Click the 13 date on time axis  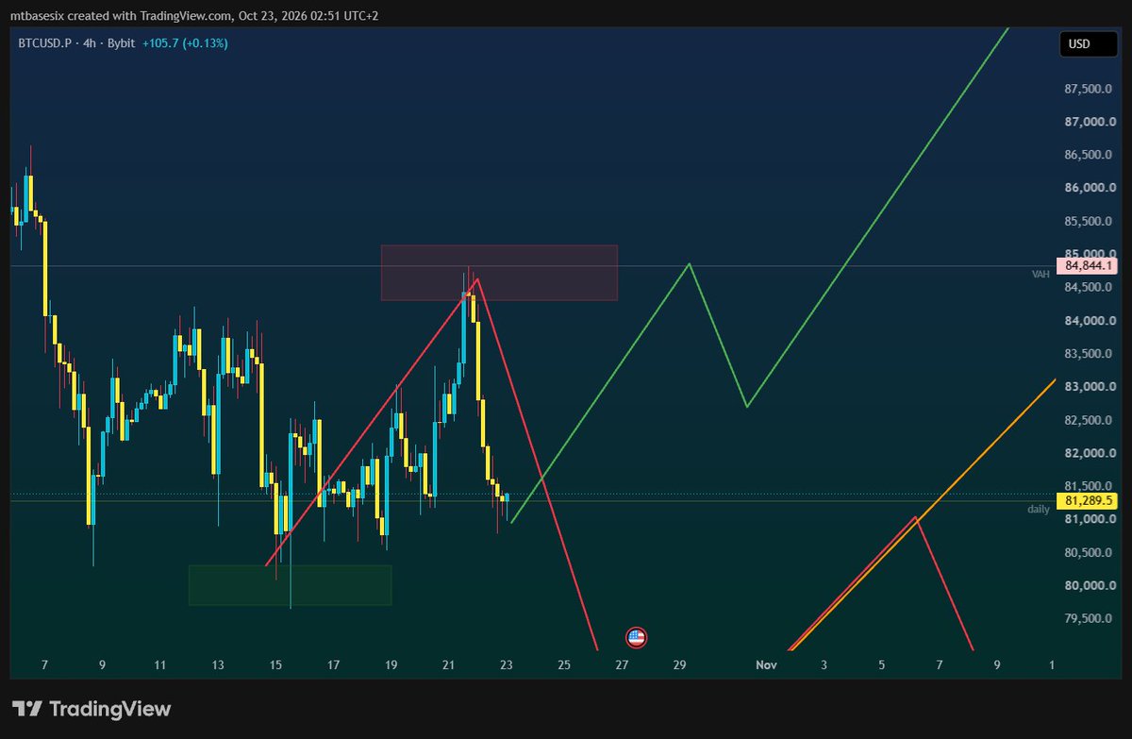point(218,665)
